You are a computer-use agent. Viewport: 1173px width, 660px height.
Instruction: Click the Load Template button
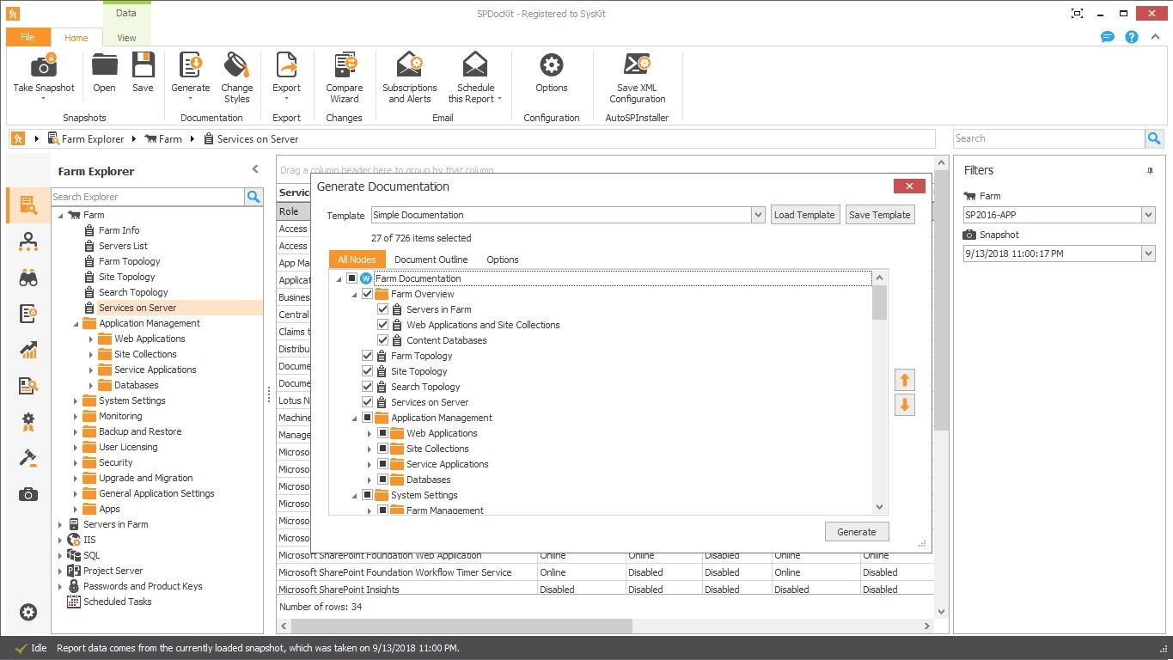pos(804,214)
